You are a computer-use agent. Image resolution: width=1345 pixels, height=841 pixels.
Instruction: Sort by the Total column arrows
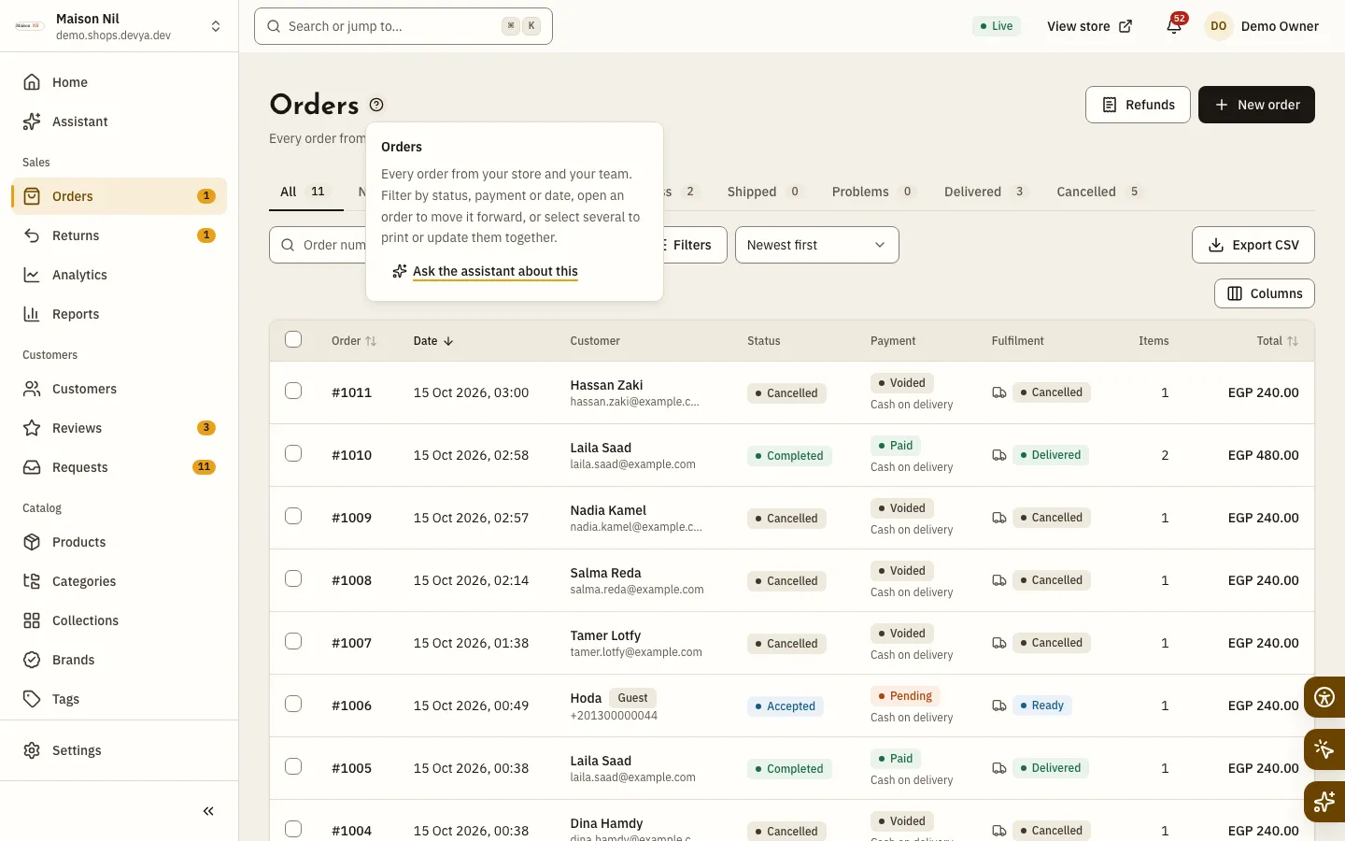pyautogui.click(x=1293, y=341)
